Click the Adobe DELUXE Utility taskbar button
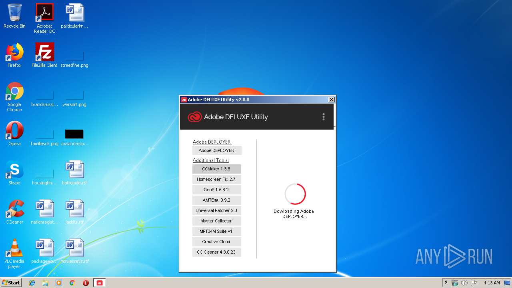The width and height of the screenshot is (512, 288). coord(99,283)
